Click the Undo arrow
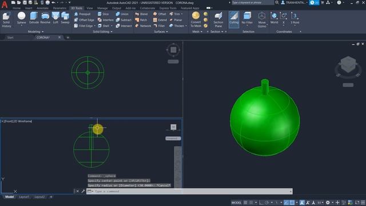The image size is (366, 206). [53, 2]
